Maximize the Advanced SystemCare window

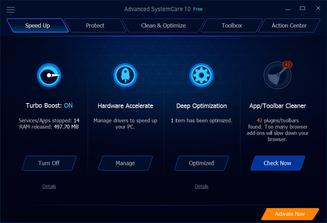(302, 8)
